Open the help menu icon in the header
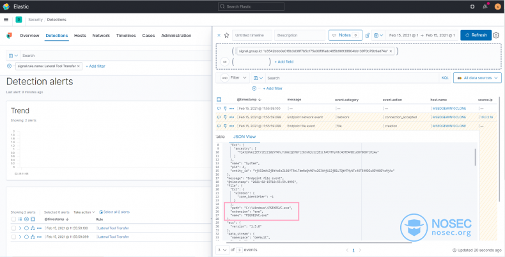Viewport: 505px width, 257px height. pyautogui.click(x=472, y=6)
